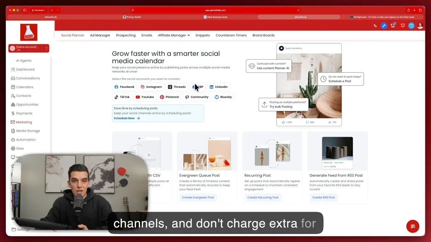Show Safari tab overview

(x=420, y=10)
